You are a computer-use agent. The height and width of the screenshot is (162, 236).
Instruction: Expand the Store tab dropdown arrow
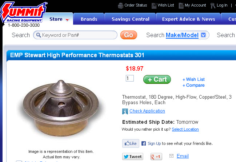coord(67,20)
